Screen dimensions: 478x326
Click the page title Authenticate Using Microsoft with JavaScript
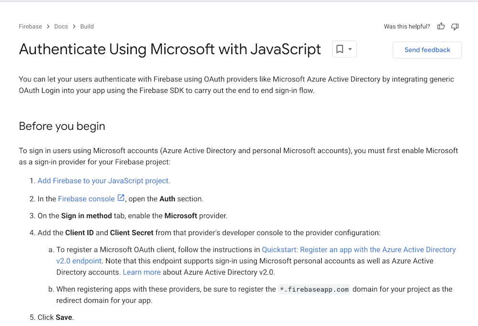click(170, 49)
